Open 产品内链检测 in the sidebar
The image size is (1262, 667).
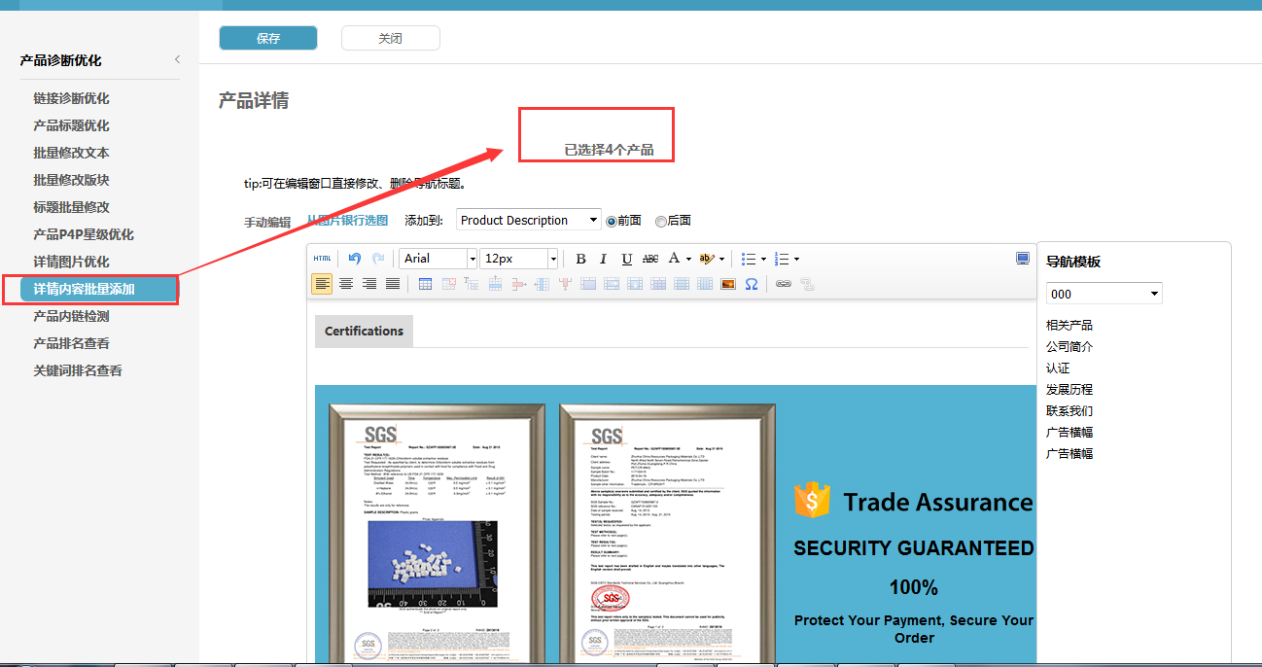(x=71, y=316)
